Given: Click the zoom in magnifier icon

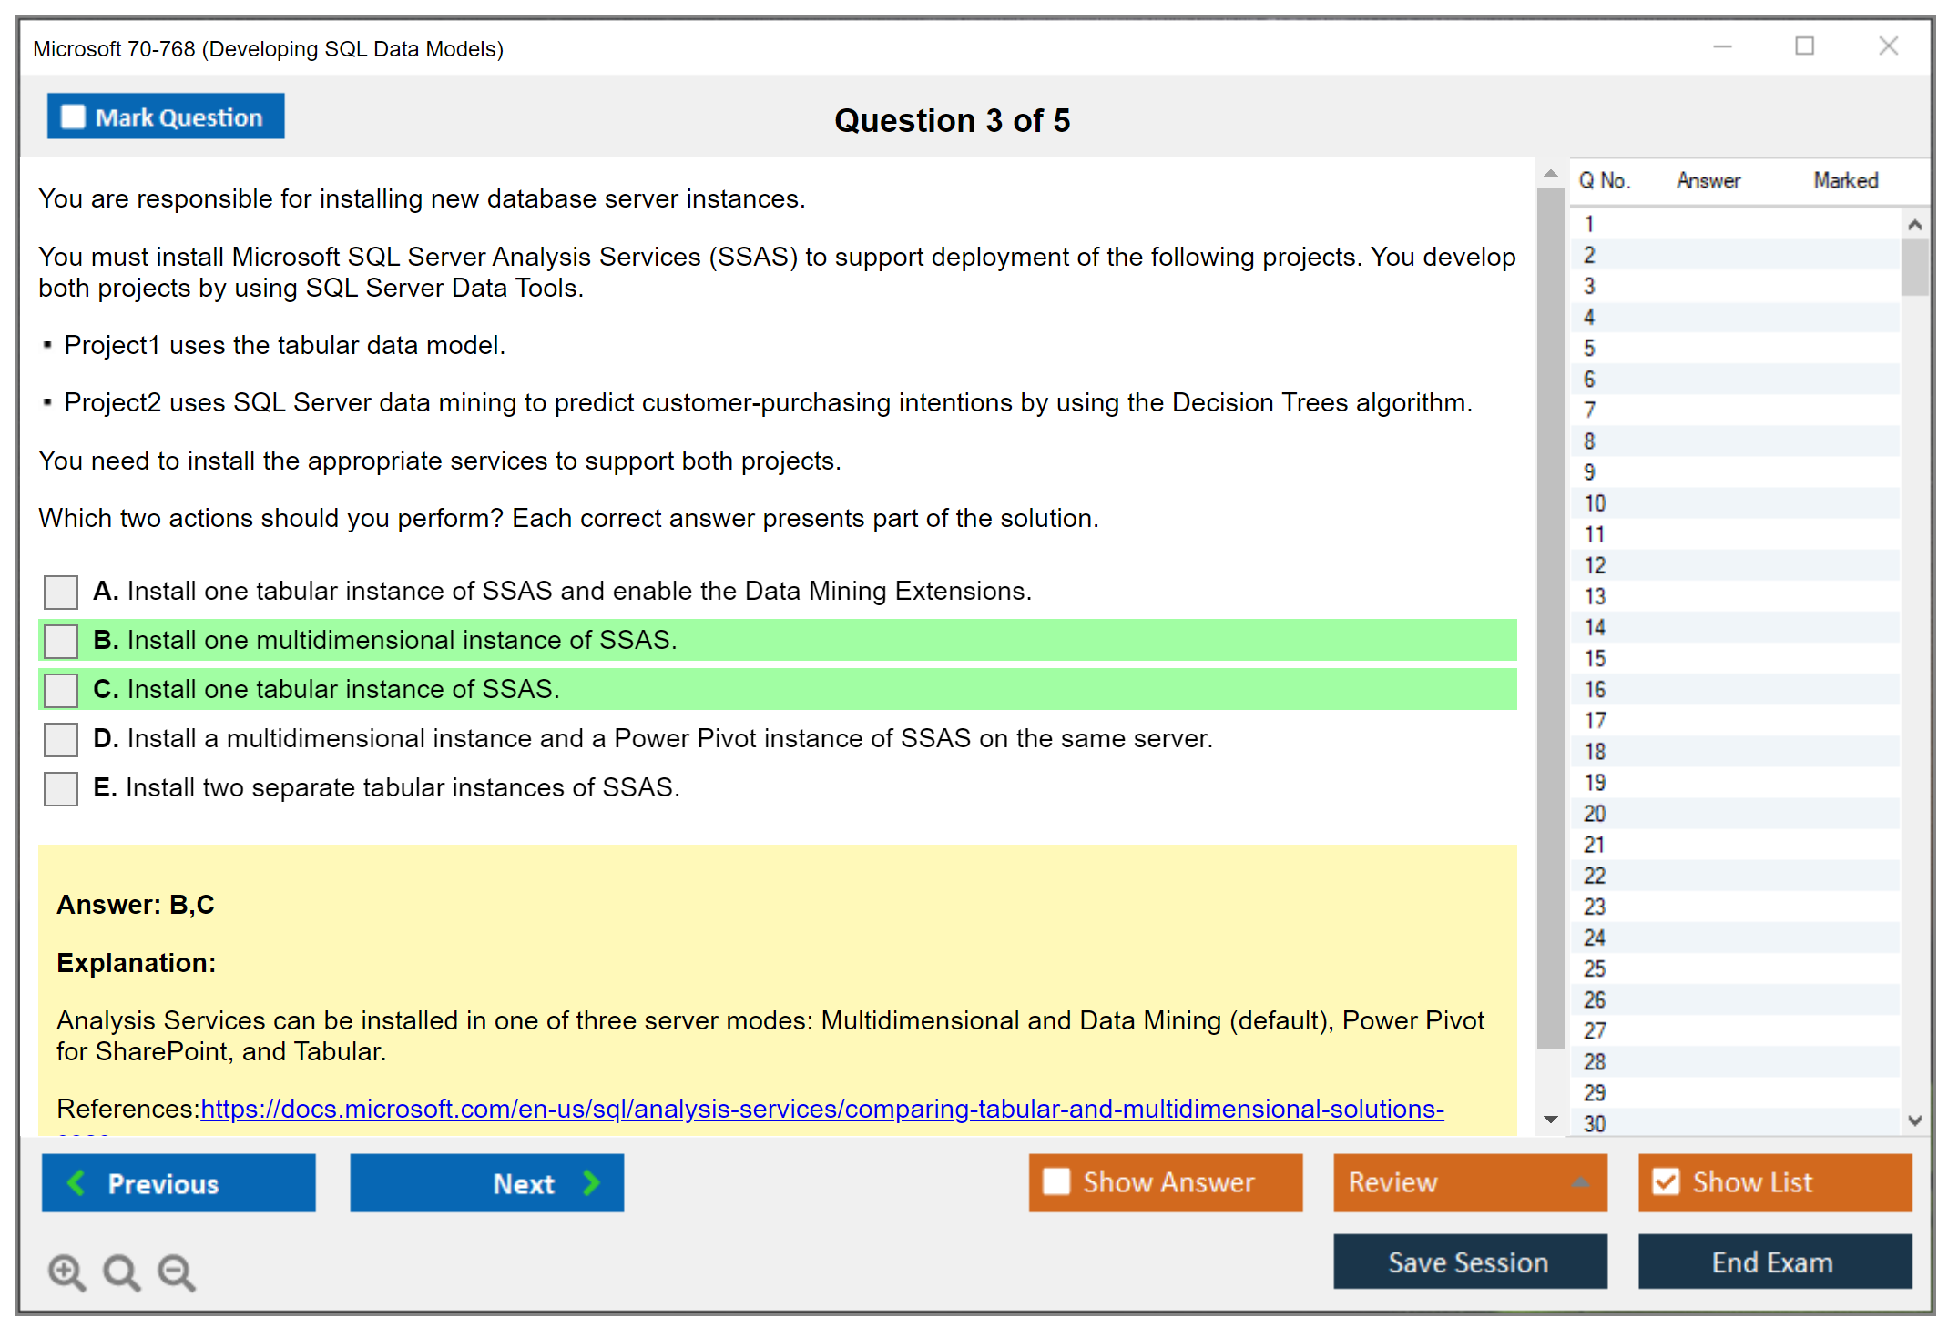Looking at the screenshot, I should 66,1272.
